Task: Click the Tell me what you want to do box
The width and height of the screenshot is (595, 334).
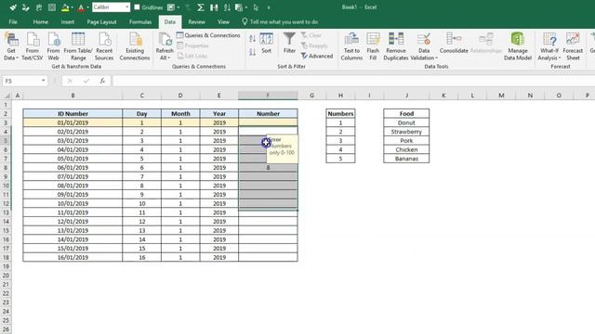Action: [280, 22]
